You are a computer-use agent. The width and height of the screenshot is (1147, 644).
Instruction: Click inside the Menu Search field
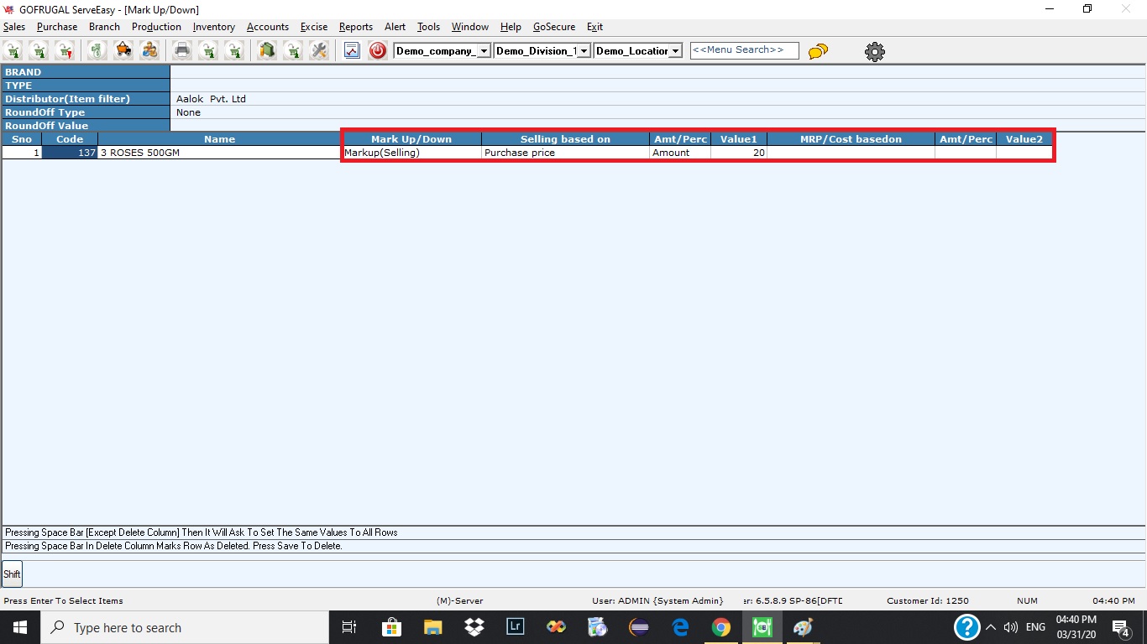tap(744, 50)
